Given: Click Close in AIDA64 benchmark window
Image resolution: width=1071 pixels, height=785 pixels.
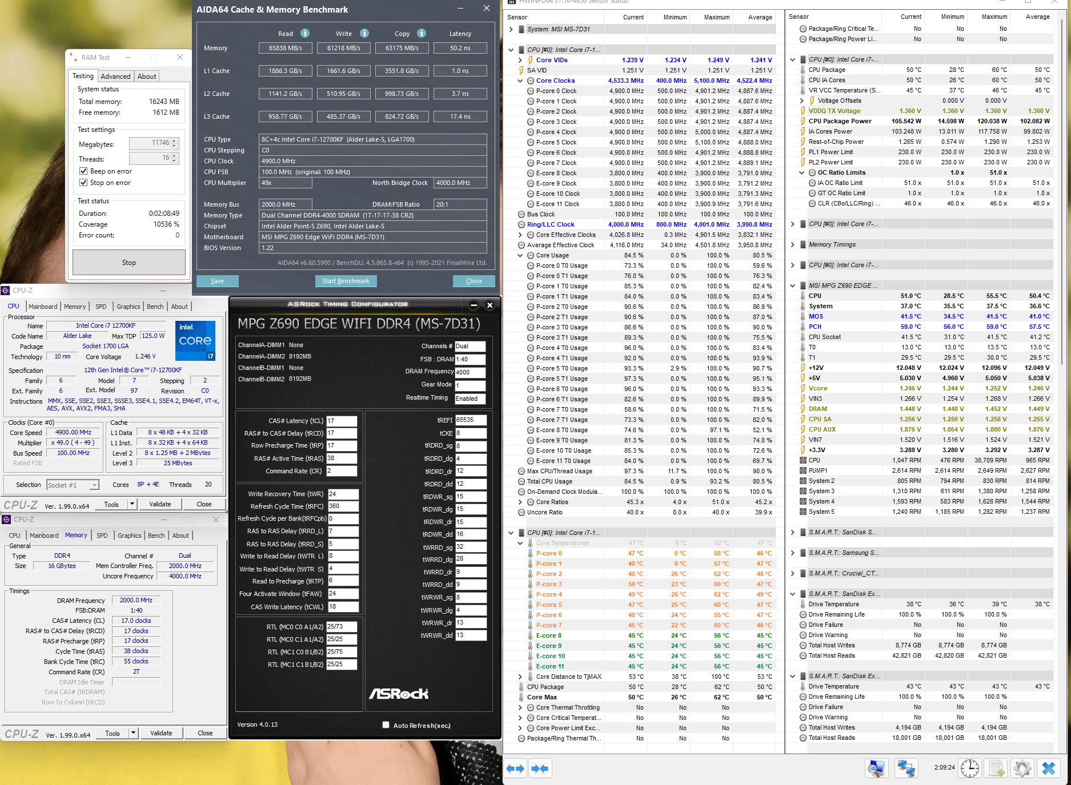Looking at the screenshot, I should (474, 281).
